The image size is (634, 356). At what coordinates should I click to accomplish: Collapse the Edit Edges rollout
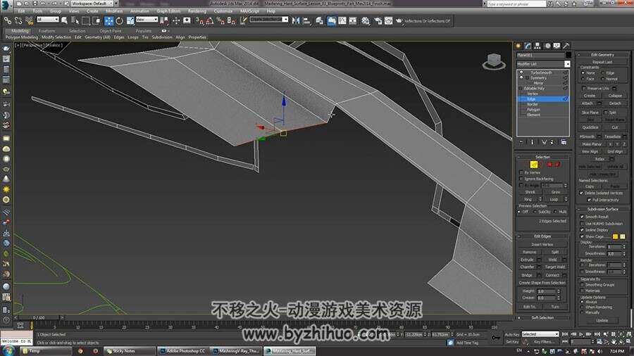[x=542, y=236]
